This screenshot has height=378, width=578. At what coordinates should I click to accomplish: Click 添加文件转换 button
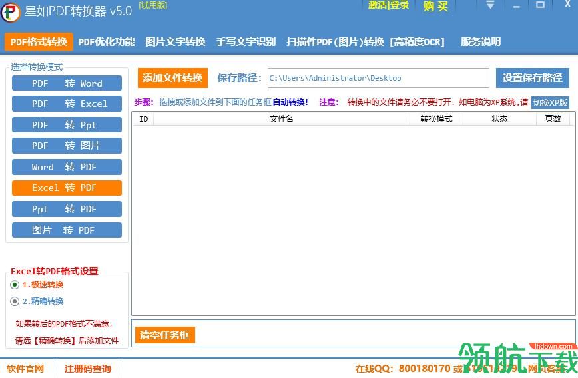click(x=172, y=78)
